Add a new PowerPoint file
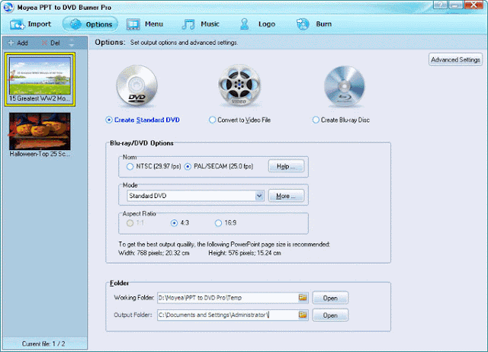 point(18,43)
